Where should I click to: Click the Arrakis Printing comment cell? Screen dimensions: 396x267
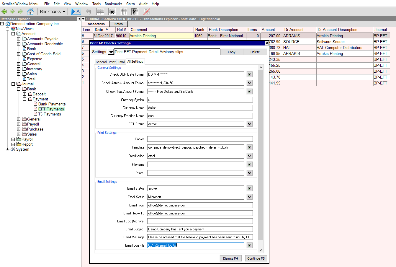[161, 36]
